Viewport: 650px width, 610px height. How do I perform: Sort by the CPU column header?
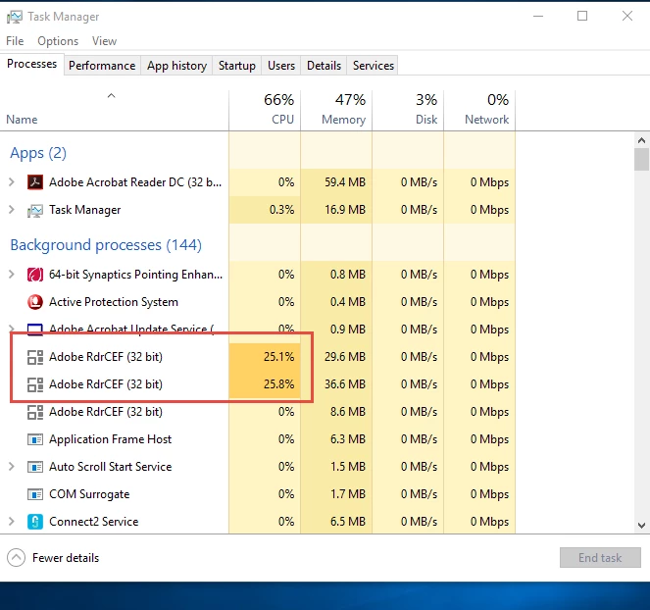click(x=265, y=110)
